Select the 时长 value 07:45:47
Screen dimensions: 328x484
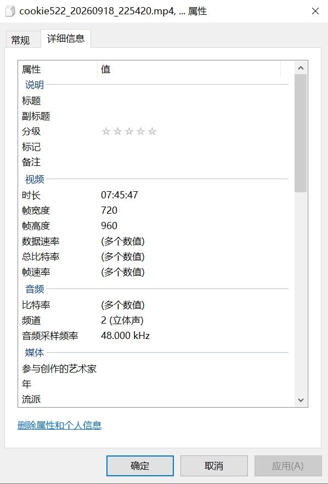[x=120, y=195]
